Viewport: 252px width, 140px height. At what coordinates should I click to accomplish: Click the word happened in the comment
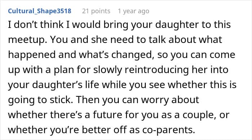tap(32, 55)
